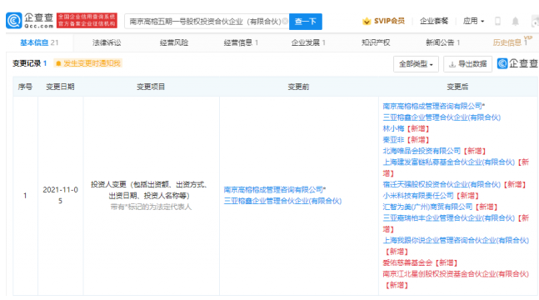The image size is (539, 300).
Task: Switch to 法律诉讼 tab
Action: pyautogui.click(x=107, y=42)
